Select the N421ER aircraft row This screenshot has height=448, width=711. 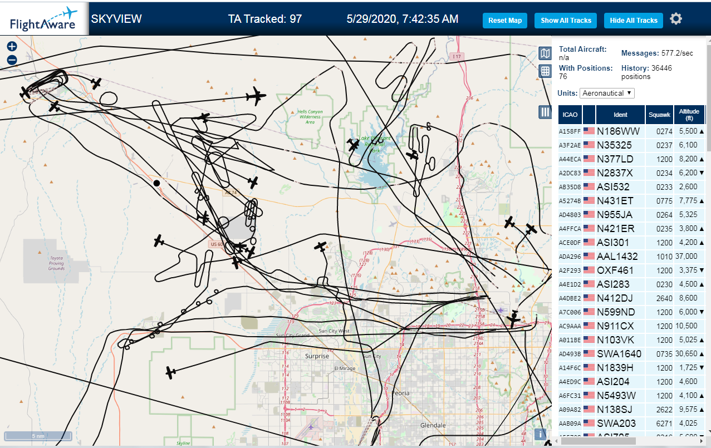[632, 229]
